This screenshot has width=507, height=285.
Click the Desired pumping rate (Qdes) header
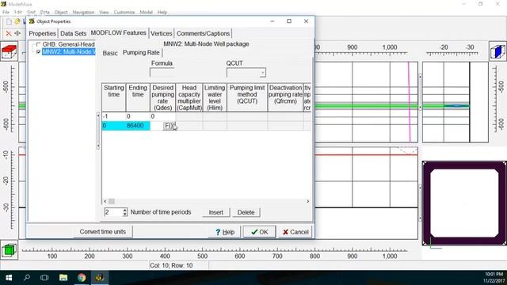[162, 97]
